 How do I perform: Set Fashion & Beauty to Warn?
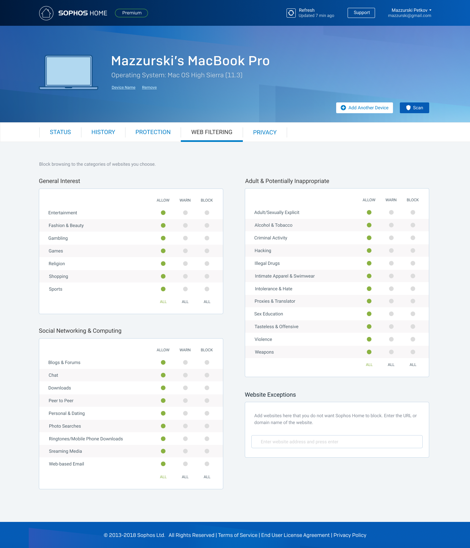tap(185, 225)
